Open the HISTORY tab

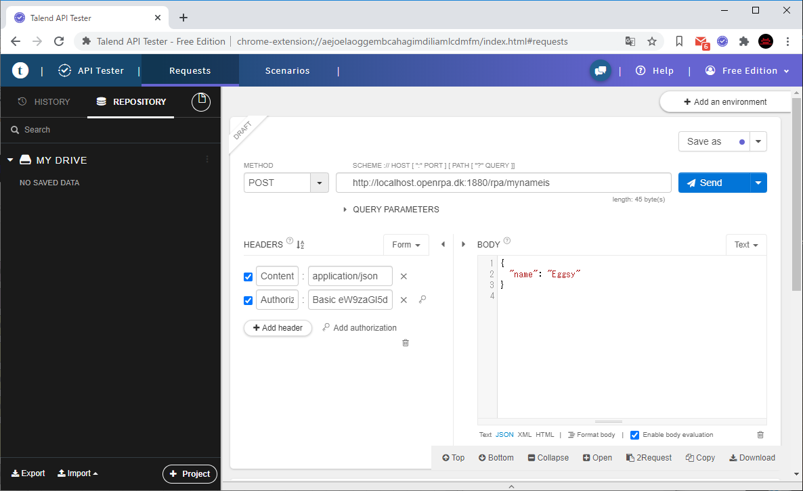pos(43,101)
